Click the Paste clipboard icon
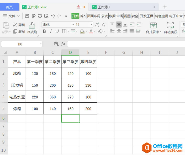The image size is (185, 155). pos(6,25)
